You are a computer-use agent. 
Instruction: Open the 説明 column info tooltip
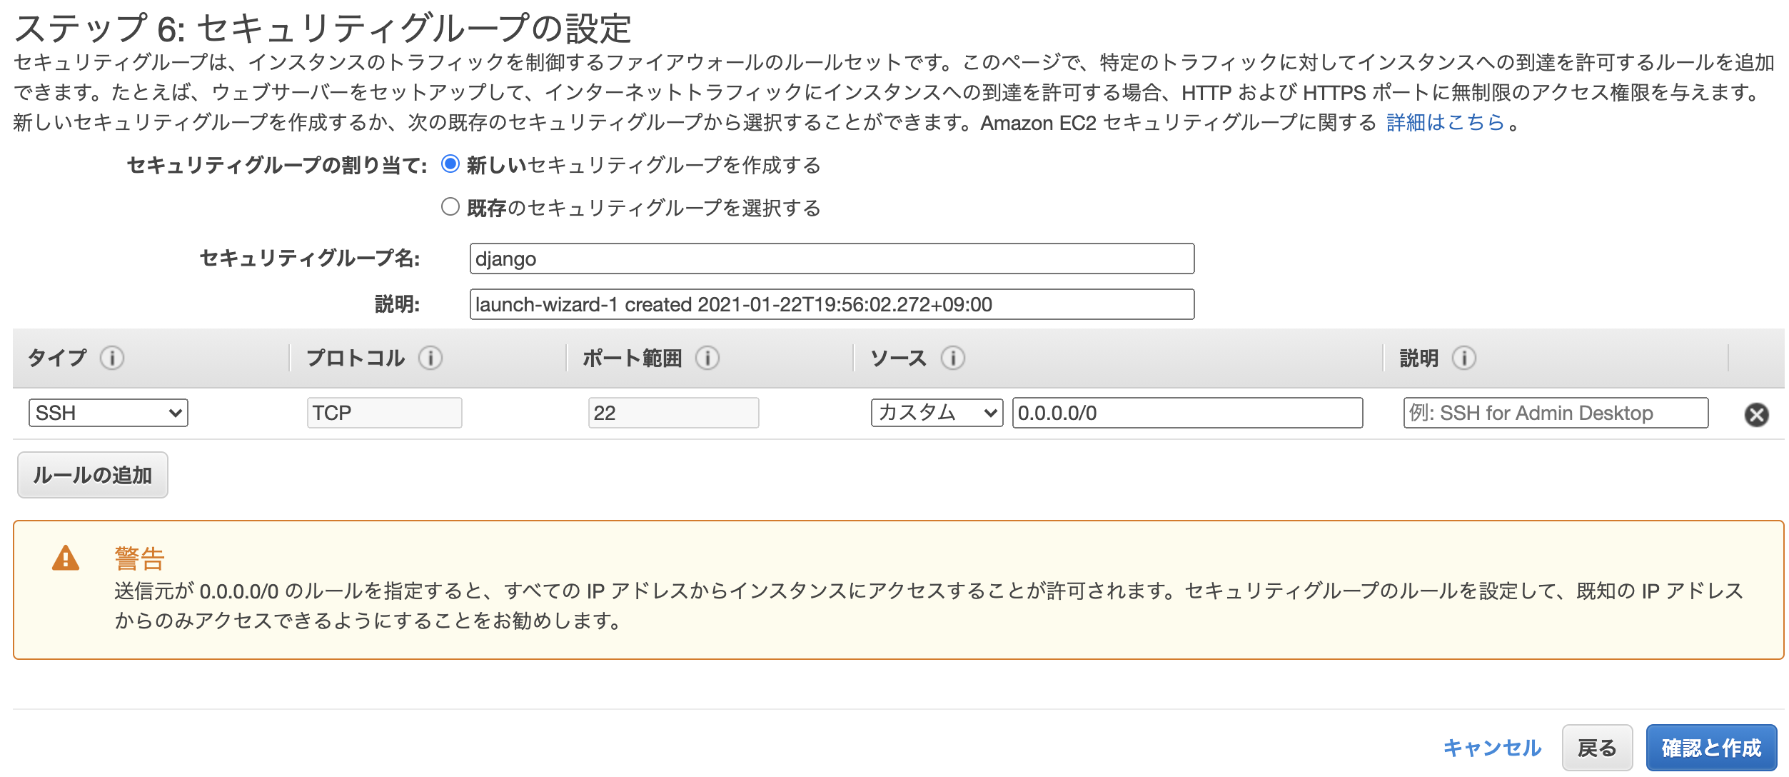click(1465, 359)
